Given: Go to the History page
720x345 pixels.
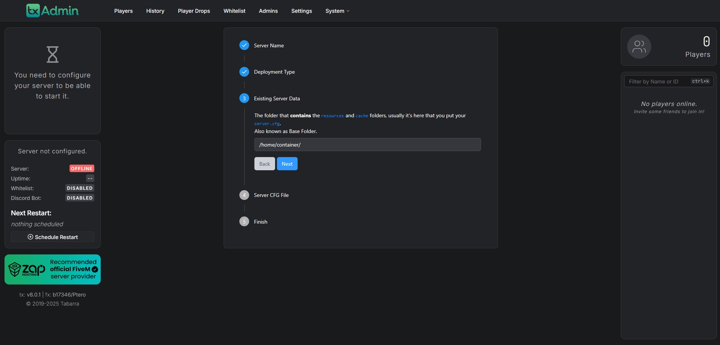Looking at the screenshot, I should (x=155, y=11).
